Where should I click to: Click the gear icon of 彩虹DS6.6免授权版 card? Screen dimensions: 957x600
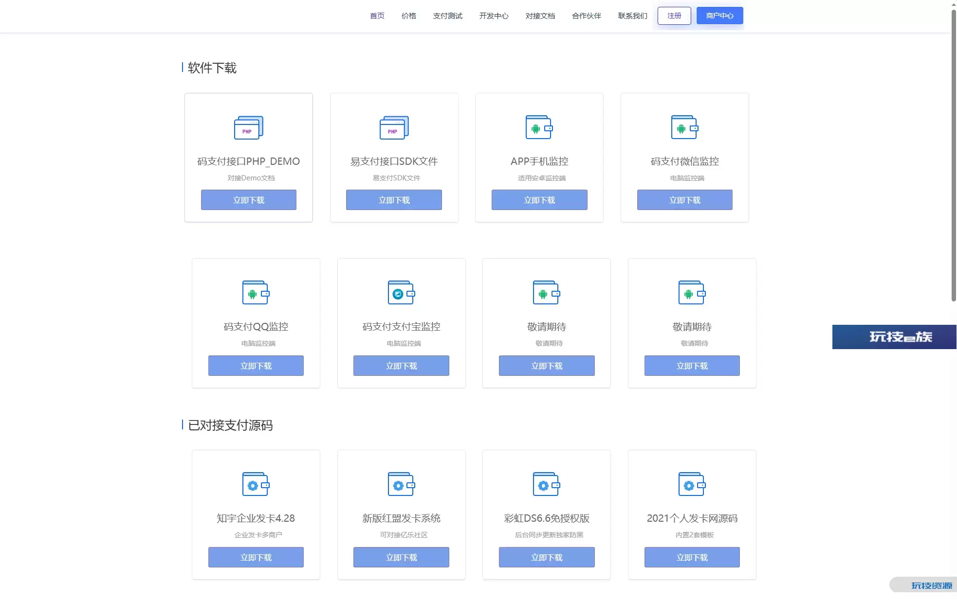coord(546,484)
